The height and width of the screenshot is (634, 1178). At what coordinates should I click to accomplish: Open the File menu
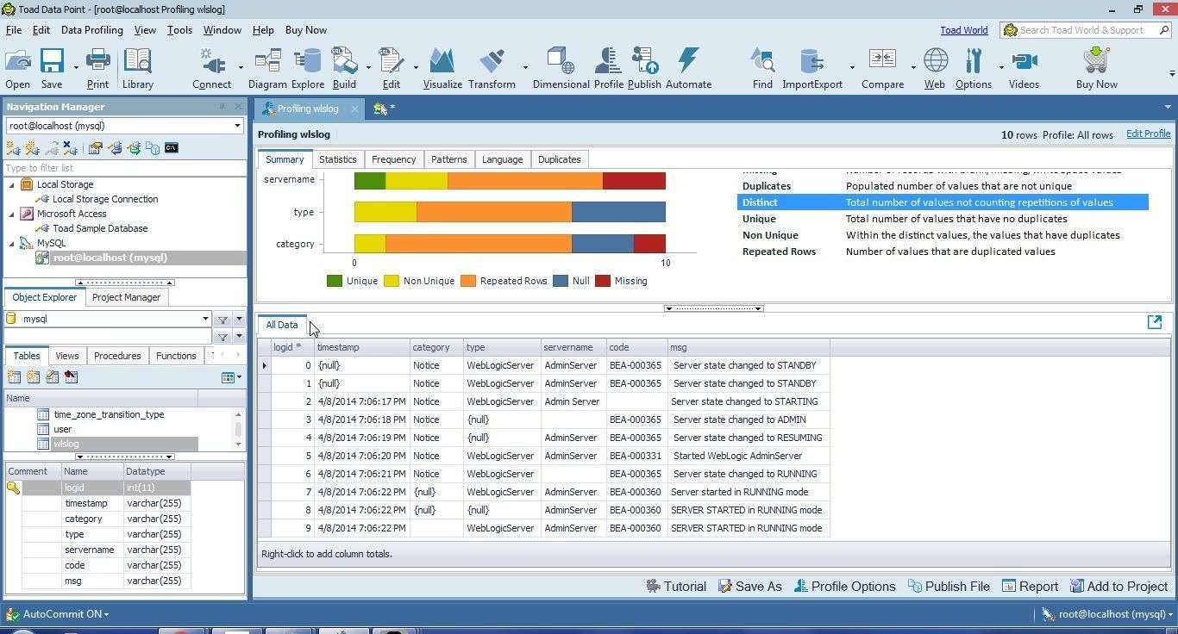[14, 30]
